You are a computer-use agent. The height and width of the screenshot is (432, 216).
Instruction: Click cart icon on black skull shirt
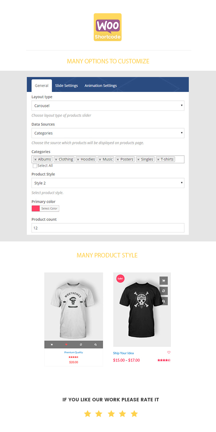[x=163, y=280]
